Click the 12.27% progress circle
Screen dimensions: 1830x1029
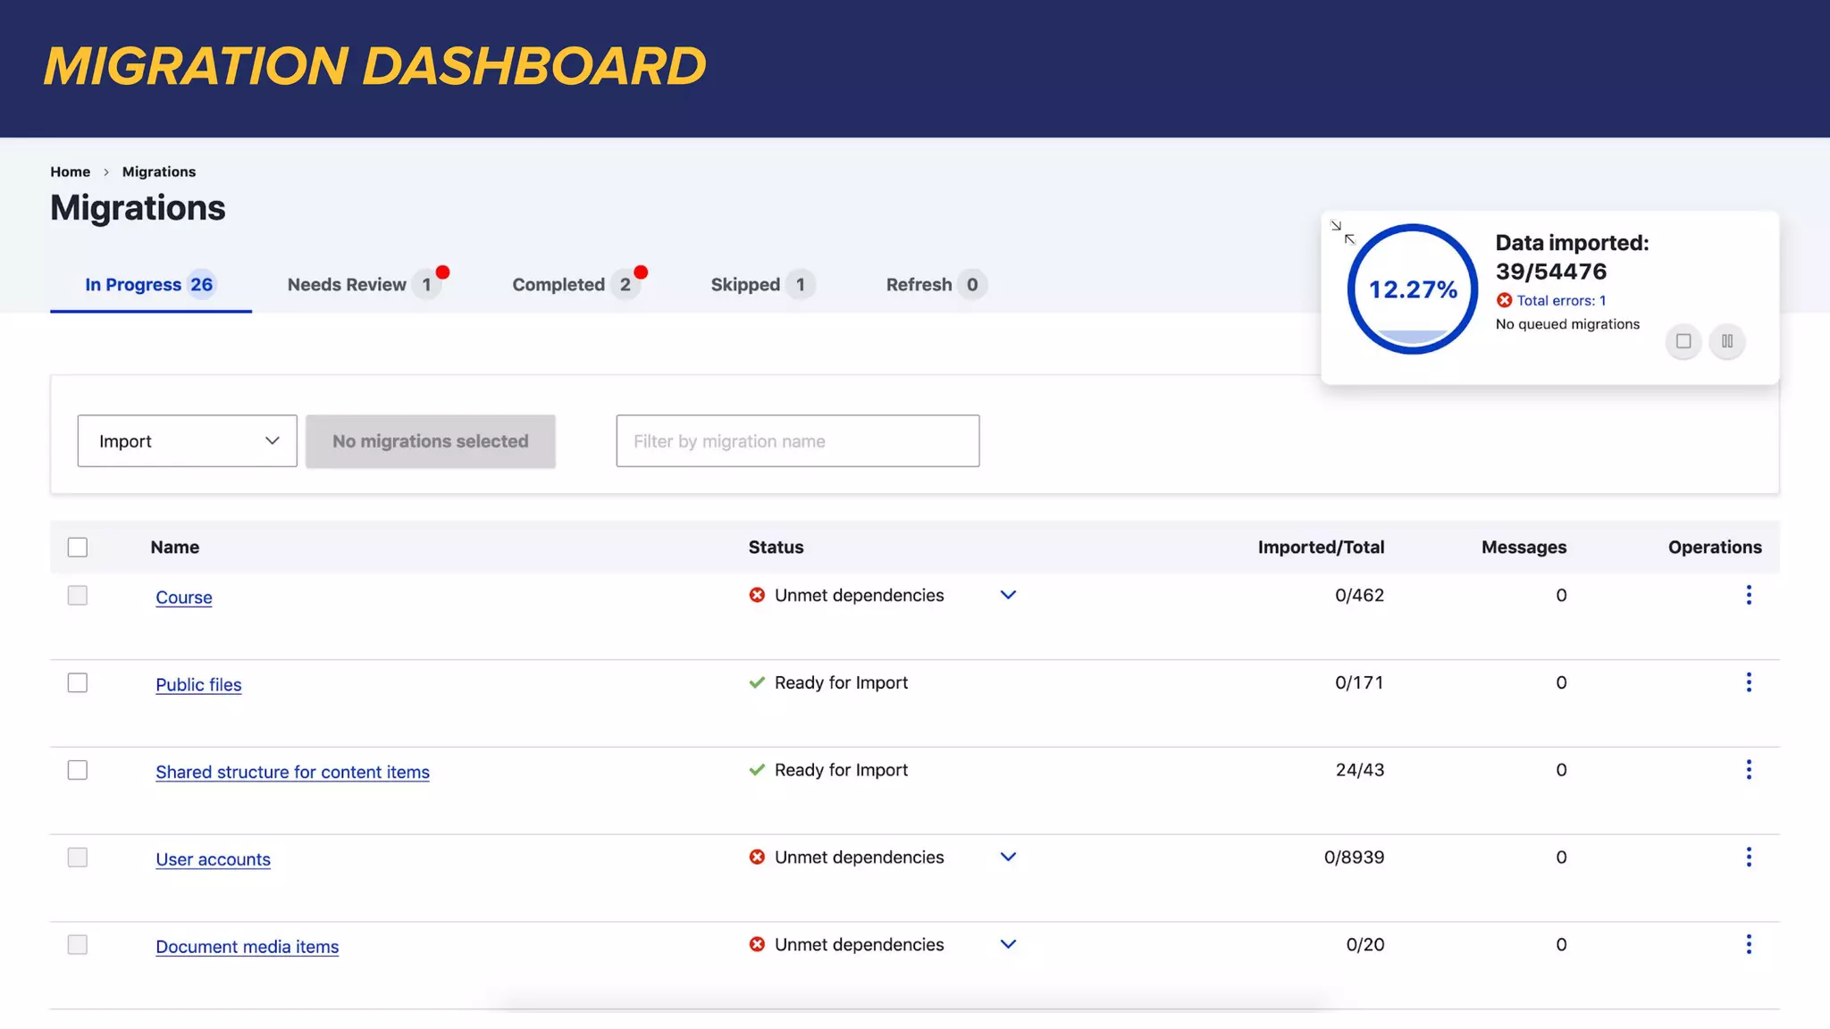tap(1413, 289)
